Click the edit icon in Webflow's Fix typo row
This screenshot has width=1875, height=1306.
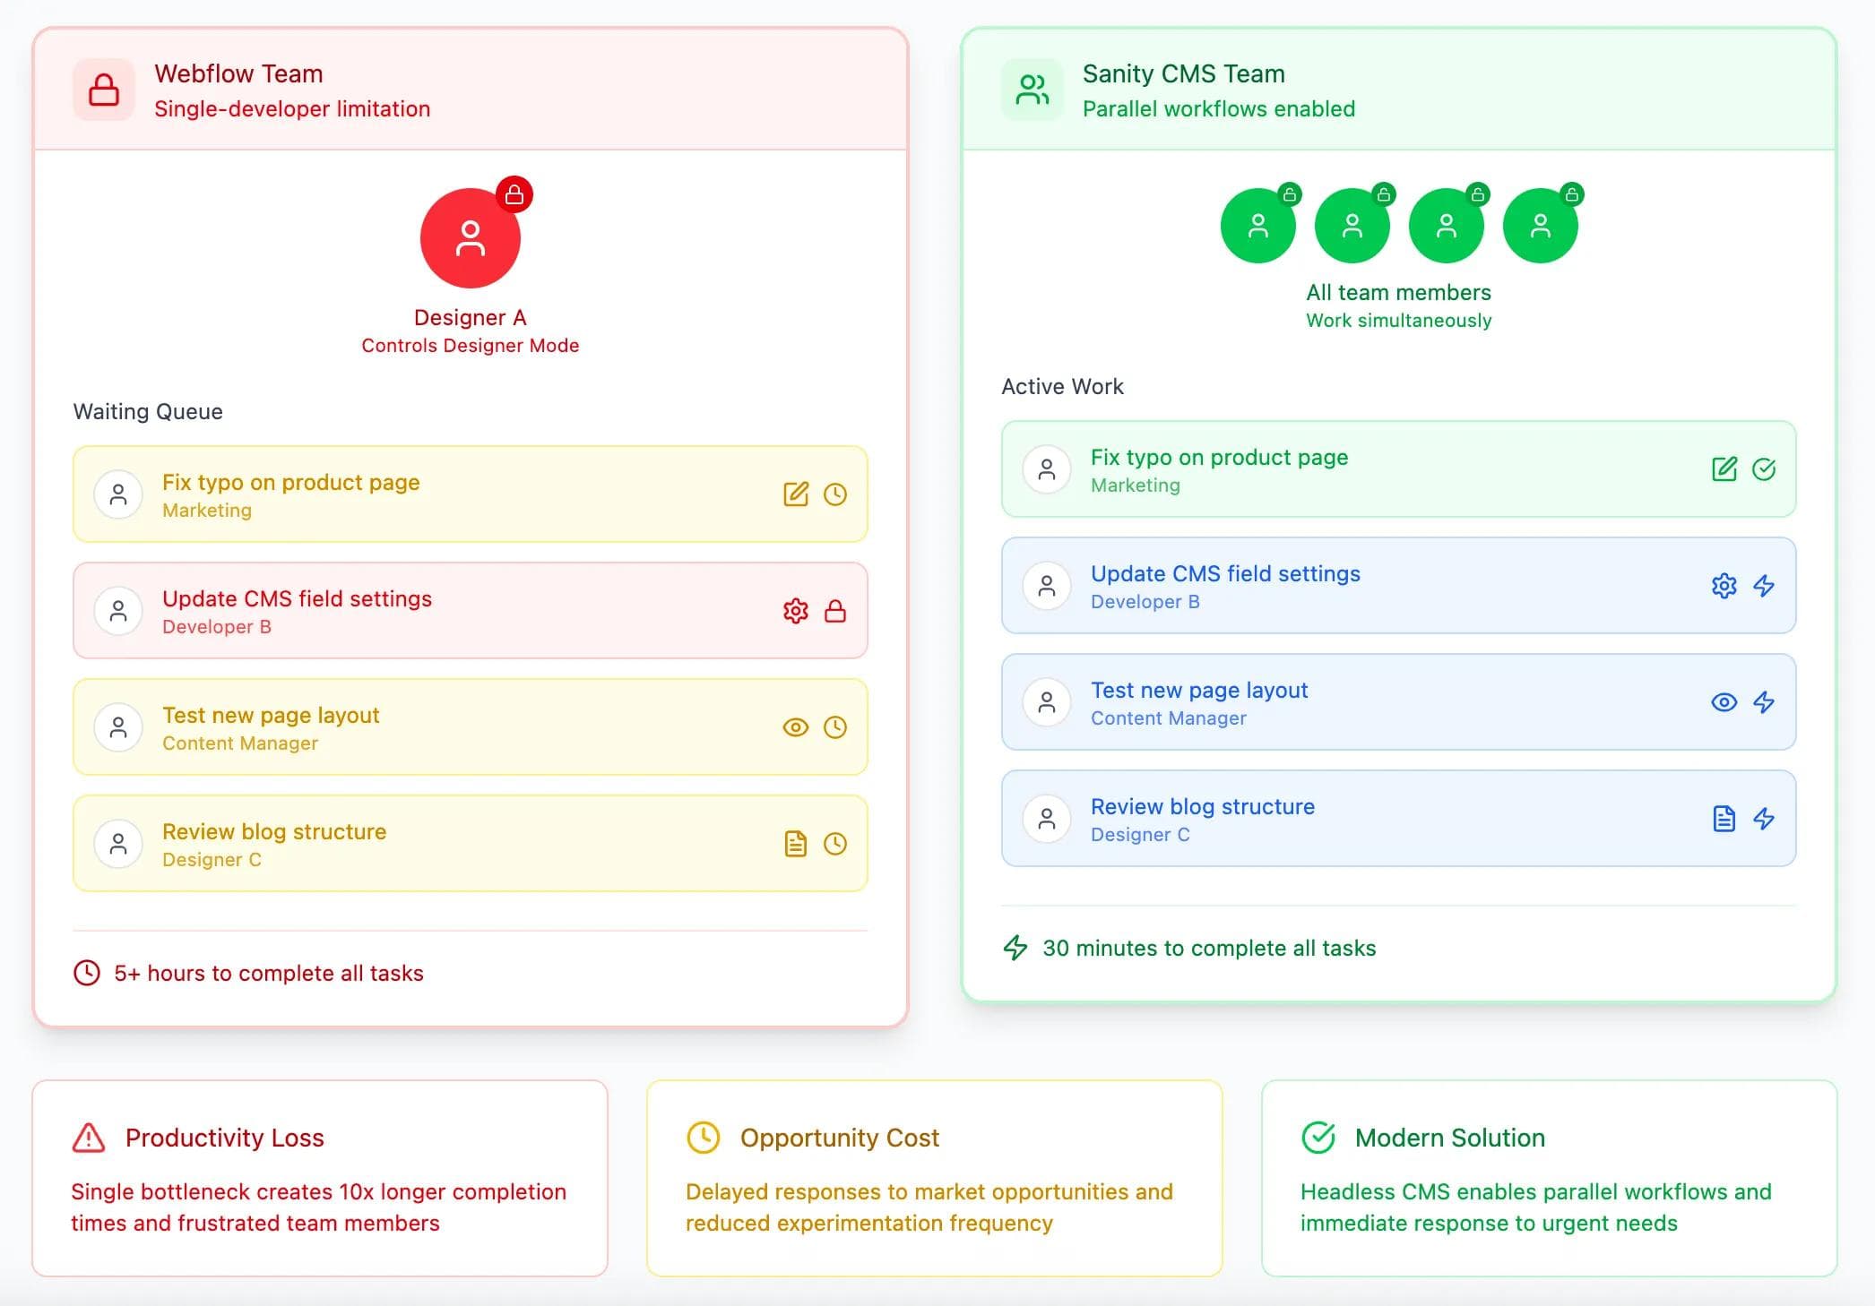(x=795, y=494)
